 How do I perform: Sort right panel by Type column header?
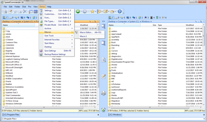click(x=171, y=25)
